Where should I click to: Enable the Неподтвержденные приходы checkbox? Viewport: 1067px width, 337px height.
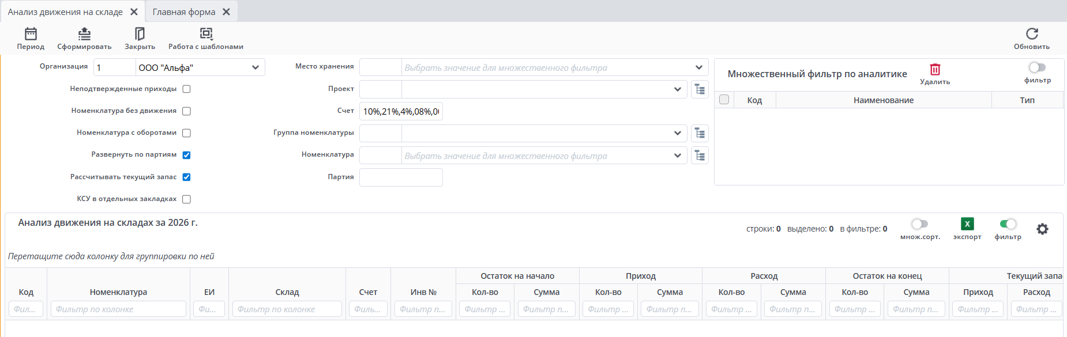[x=186, y=89]
